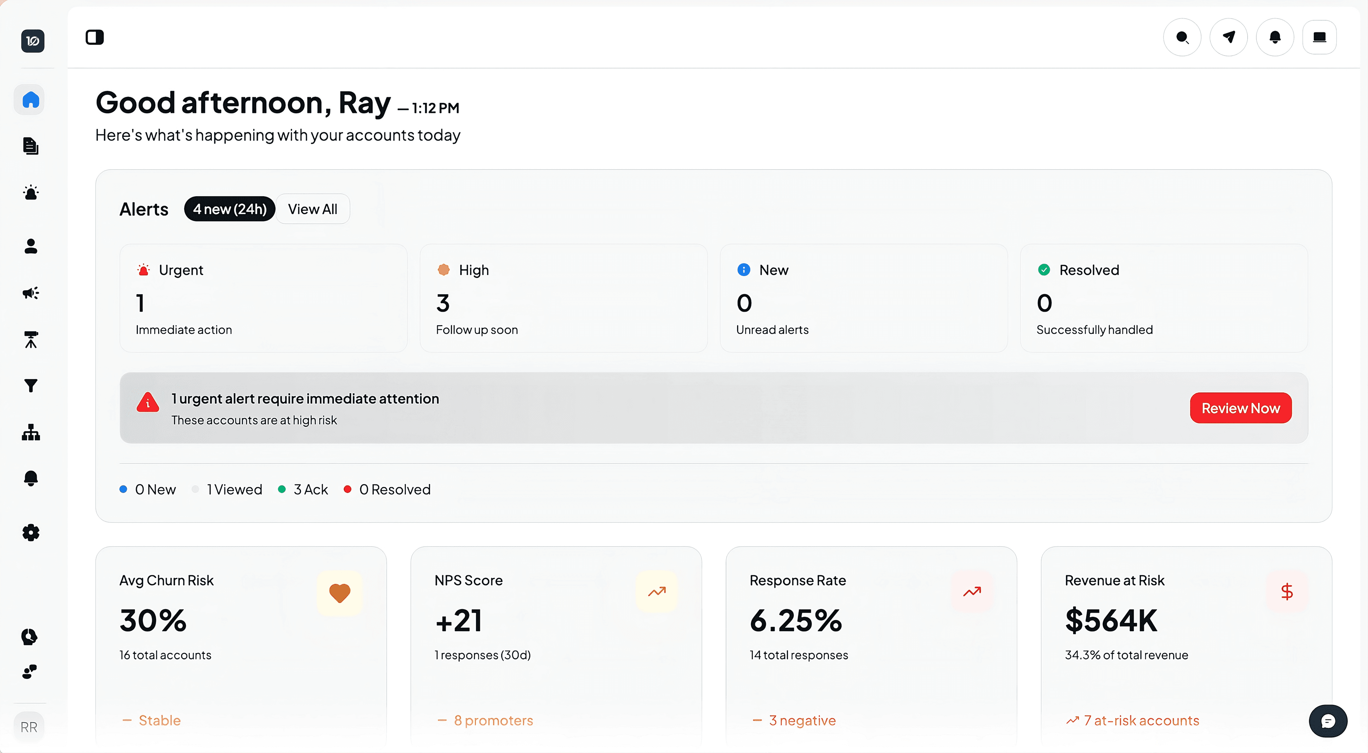Click the Review Now button

point(1240,408)
